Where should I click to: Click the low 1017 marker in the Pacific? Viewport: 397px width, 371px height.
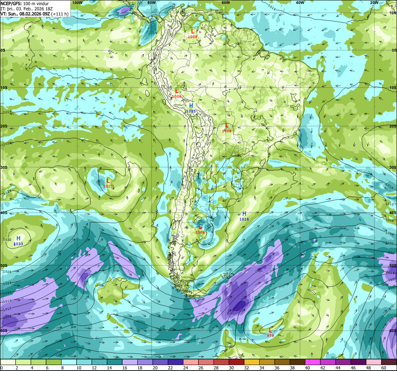point(108,183)
